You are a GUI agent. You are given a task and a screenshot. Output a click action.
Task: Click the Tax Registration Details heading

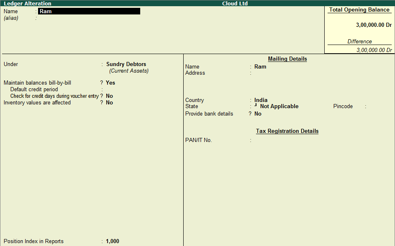287,131
